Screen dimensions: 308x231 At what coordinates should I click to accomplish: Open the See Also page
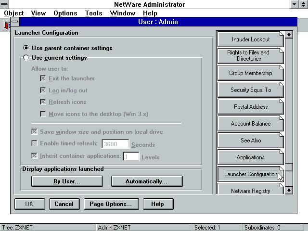pos(251,141)
